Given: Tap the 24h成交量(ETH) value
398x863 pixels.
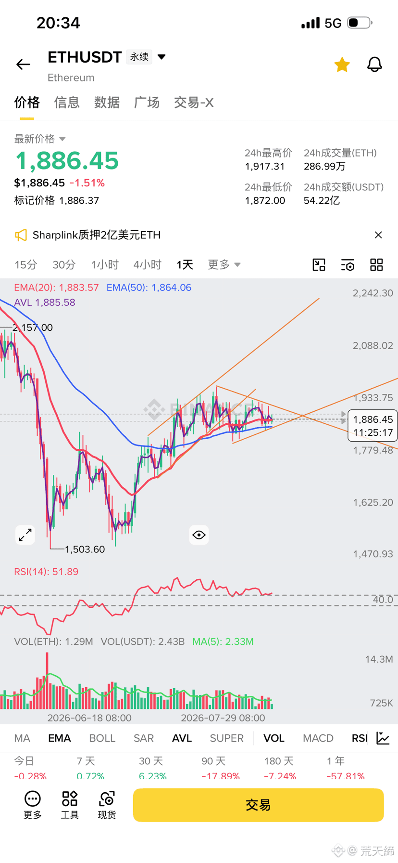Looking at the screenshot, I should coord(324,167).
